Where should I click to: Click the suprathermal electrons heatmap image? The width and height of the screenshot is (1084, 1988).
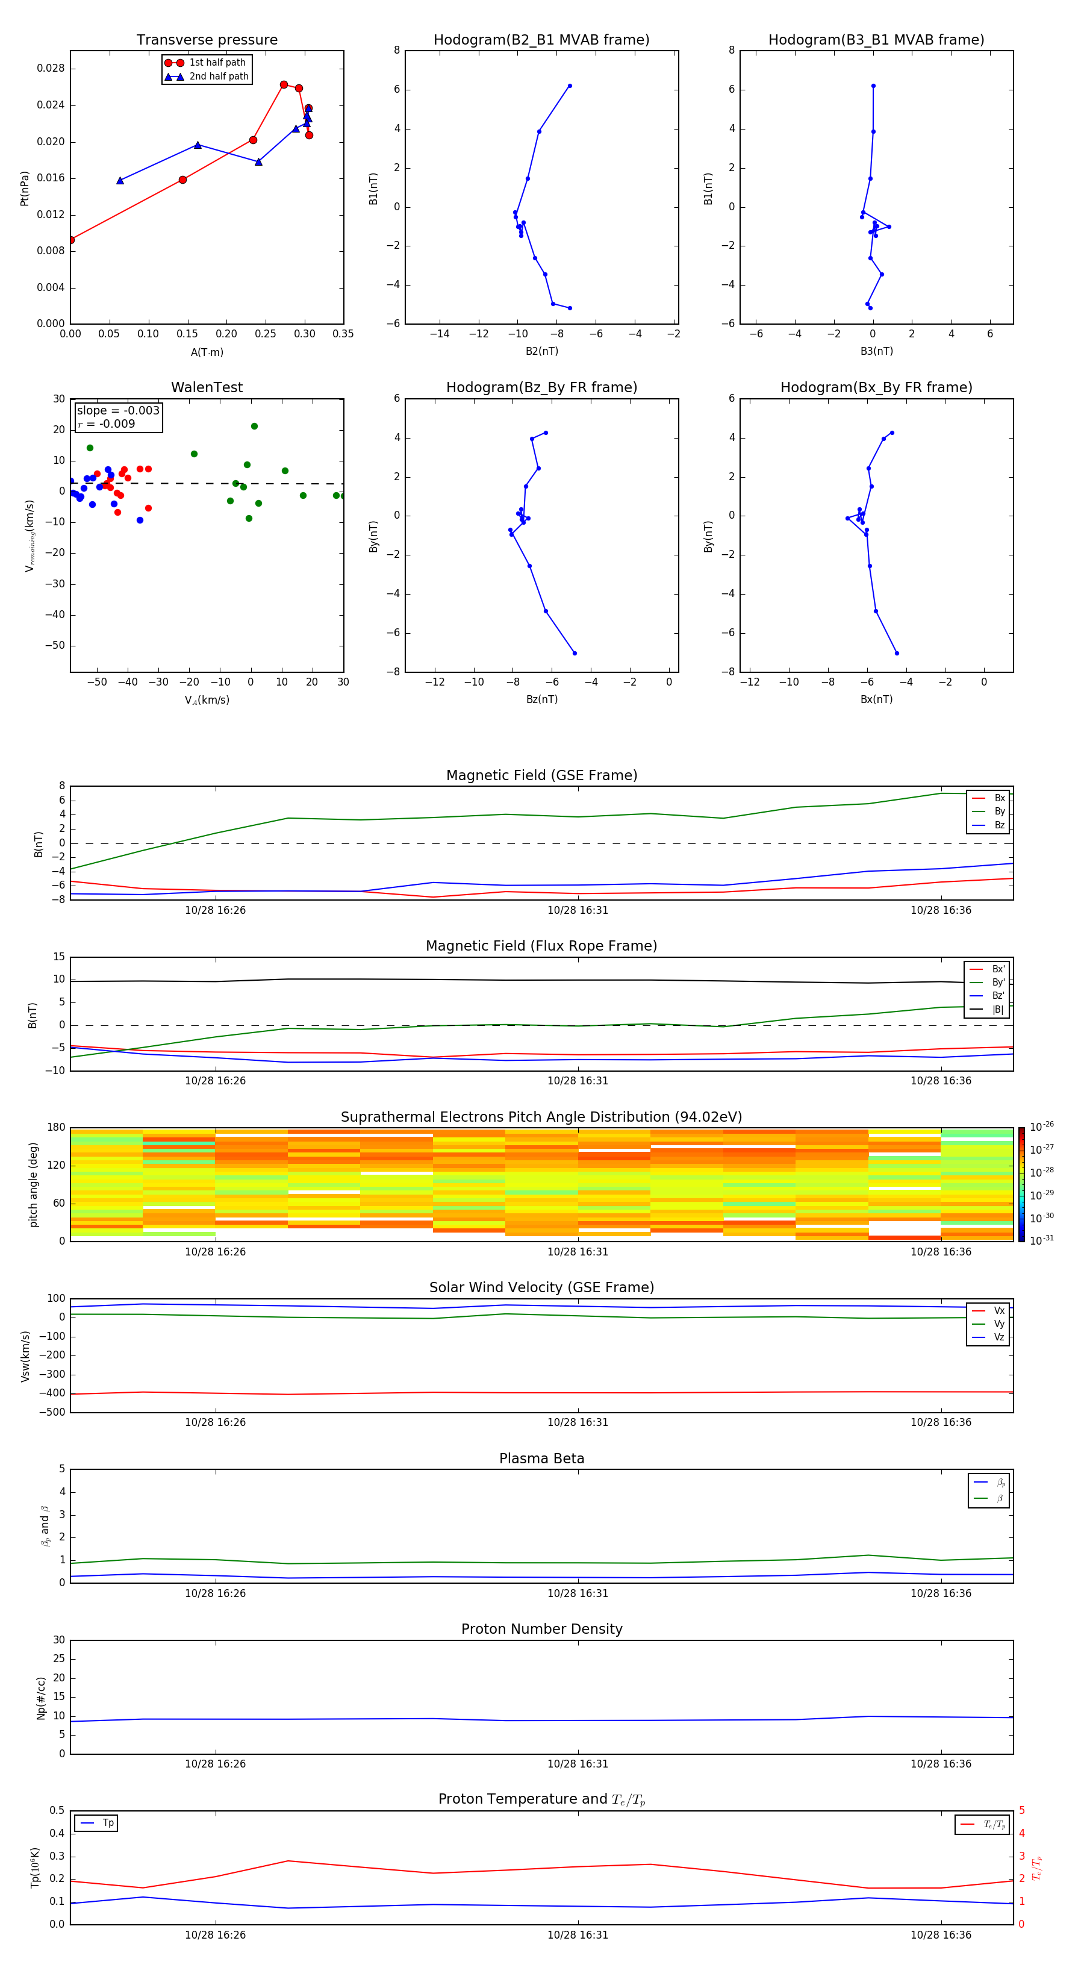(x=541, y=1184)
